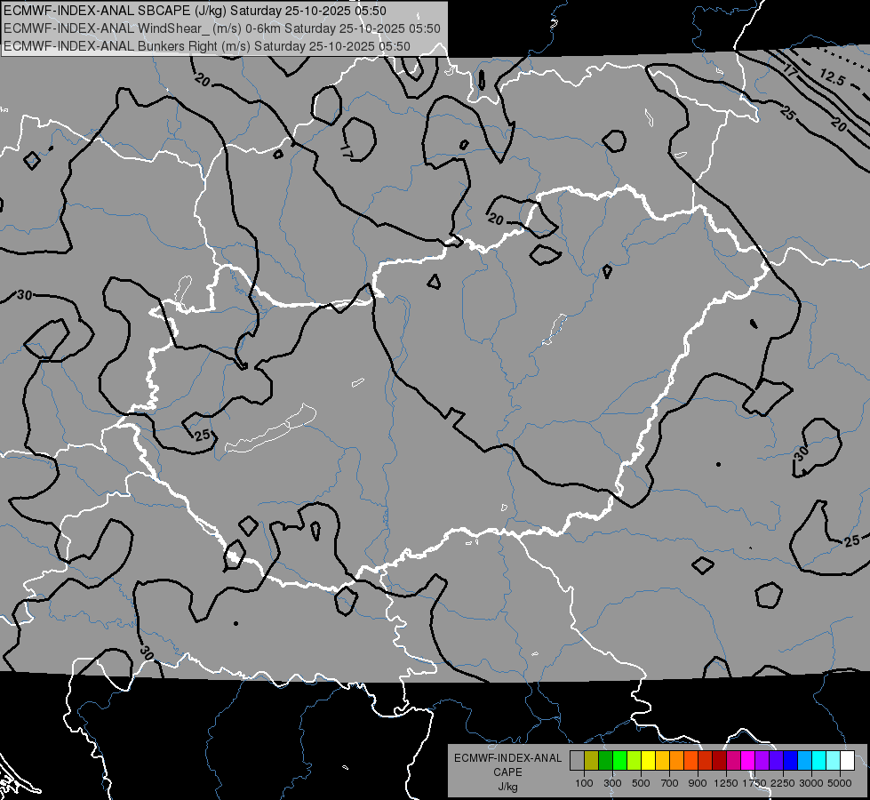Click the 900 value under the legend

click(698, 783)
